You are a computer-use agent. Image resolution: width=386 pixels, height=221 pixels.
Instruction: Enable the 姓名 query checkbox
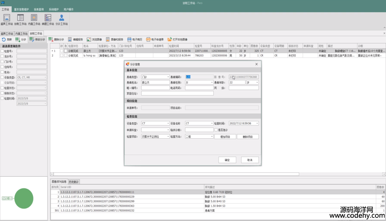[2, 72]
